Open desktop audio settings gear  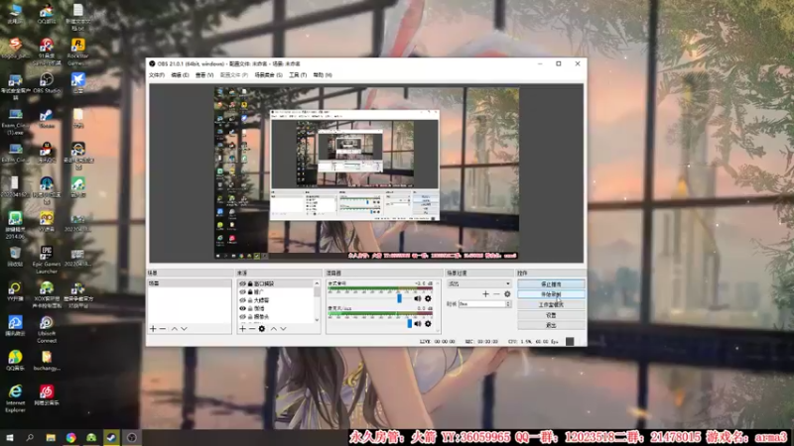(428, 298)
